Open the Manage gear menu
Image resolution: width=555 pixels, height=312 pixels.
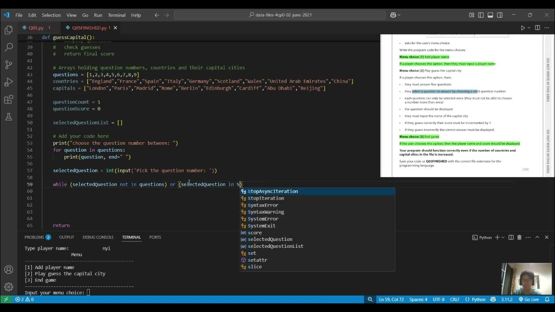coord(9,287)
